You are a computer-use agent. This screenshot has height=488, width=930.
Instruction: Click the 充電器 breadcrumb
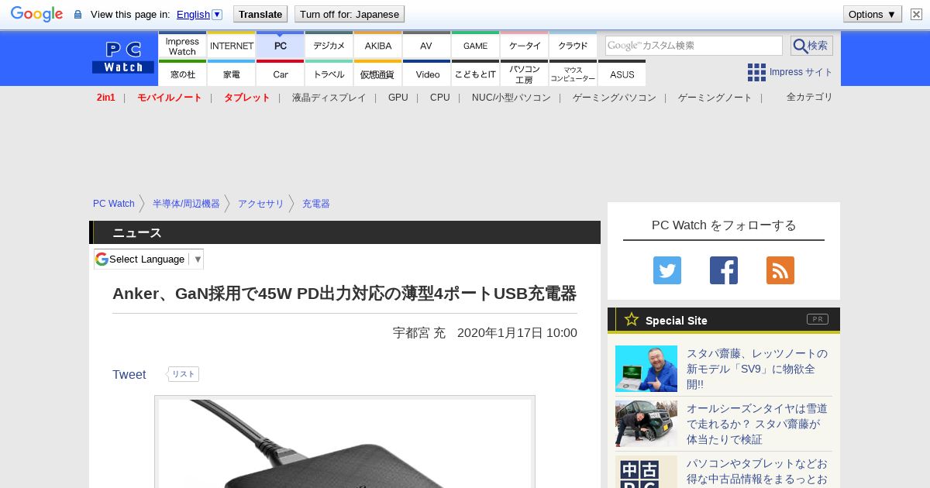[x=316, y=204]
